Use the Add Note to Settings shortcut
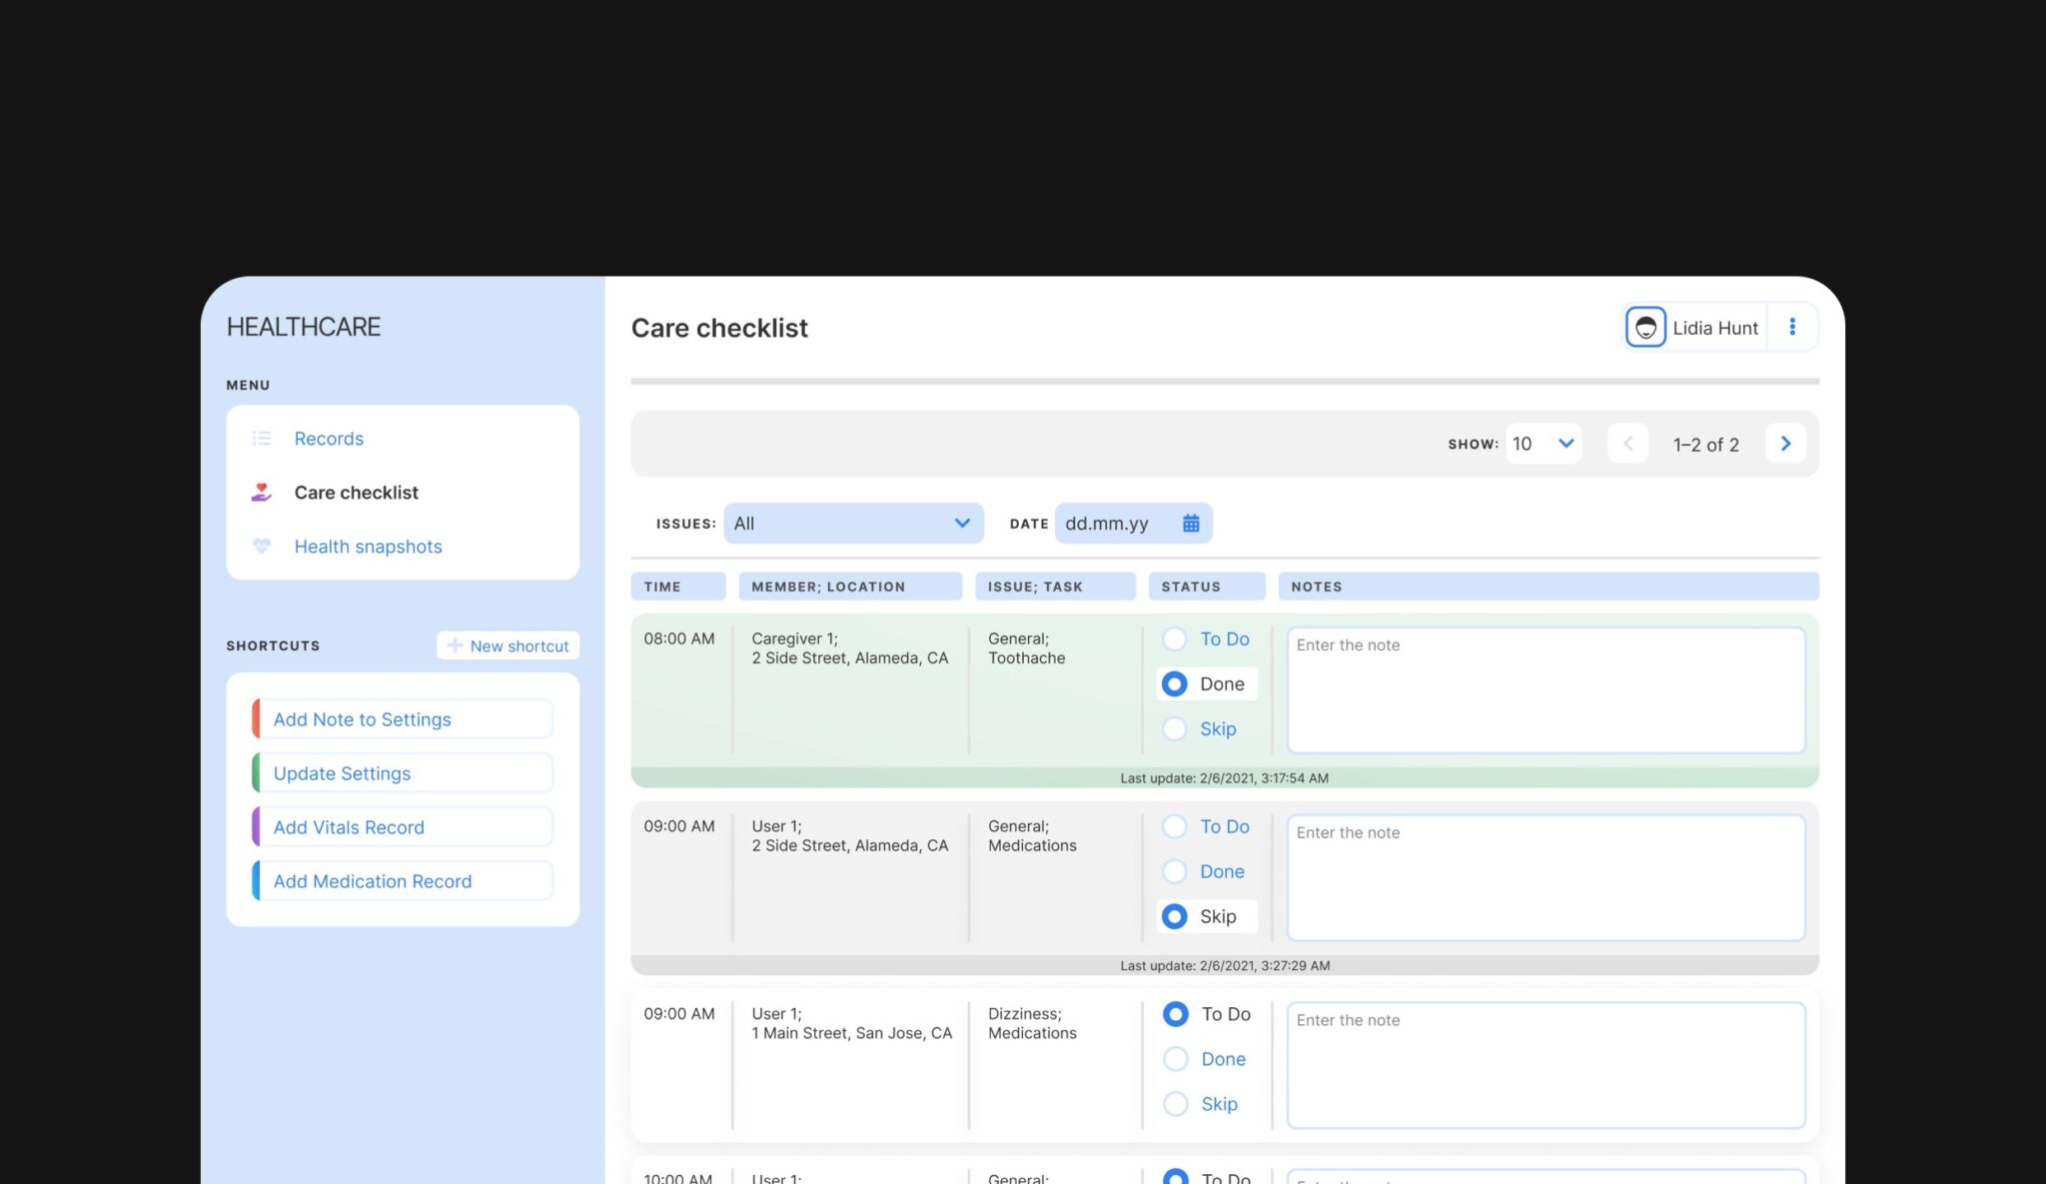The height and width of the screenshot is (1184, 2046). point(403,719)
